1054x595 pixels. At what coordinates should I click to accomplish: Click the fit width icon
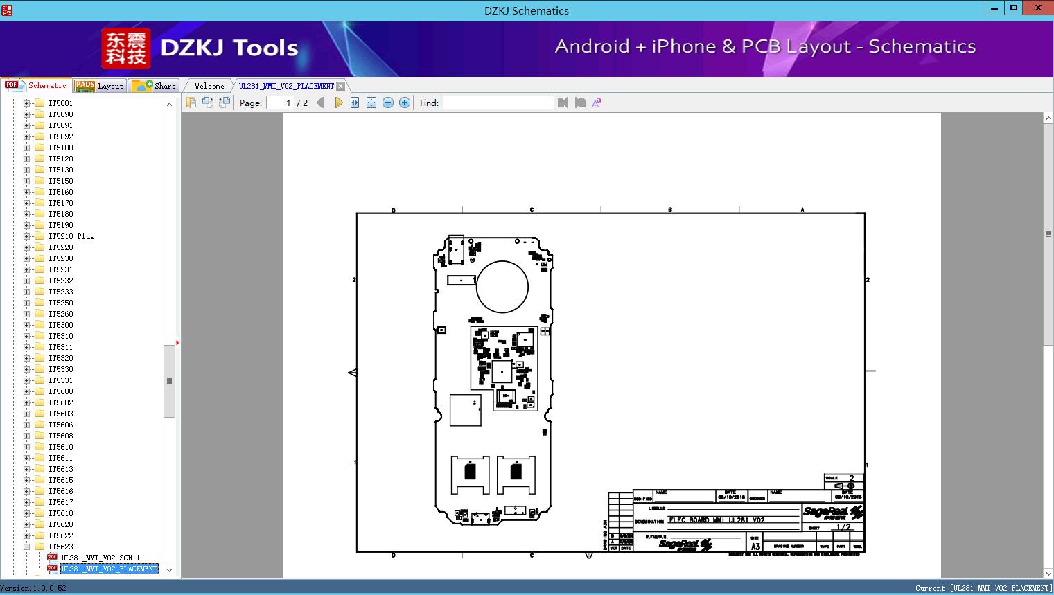coord(355,103)
